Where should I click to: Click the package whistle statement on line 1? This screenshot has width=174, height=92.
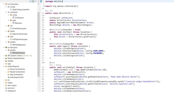coord(54,1)
